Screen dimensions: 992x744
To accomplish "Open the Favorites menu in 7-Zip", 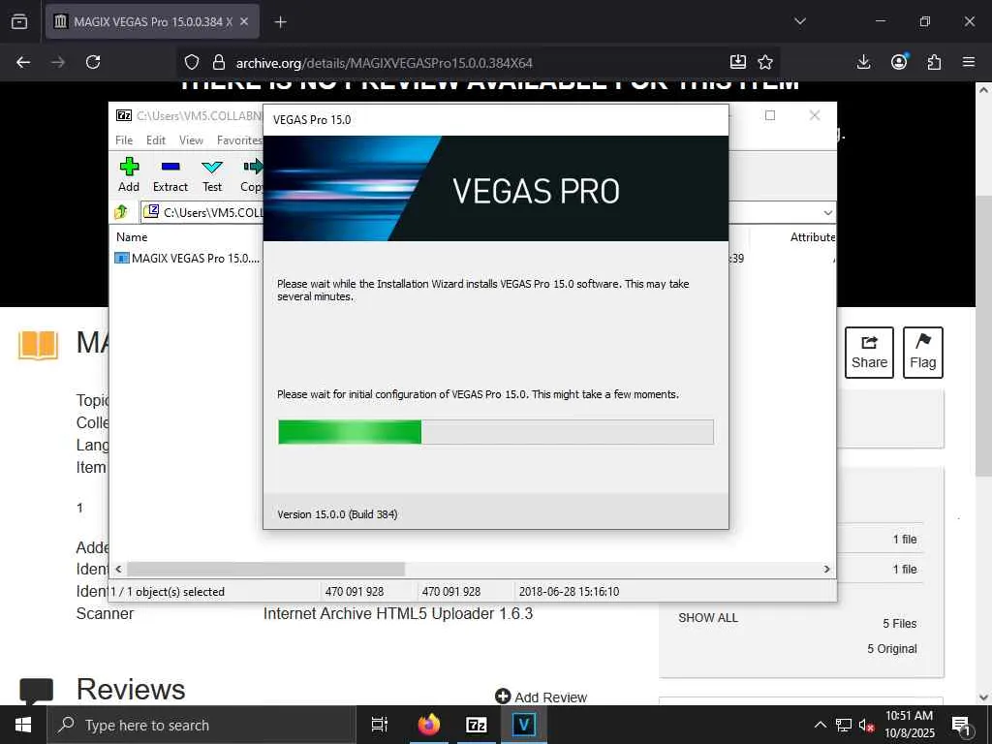I will click(239, 140).
